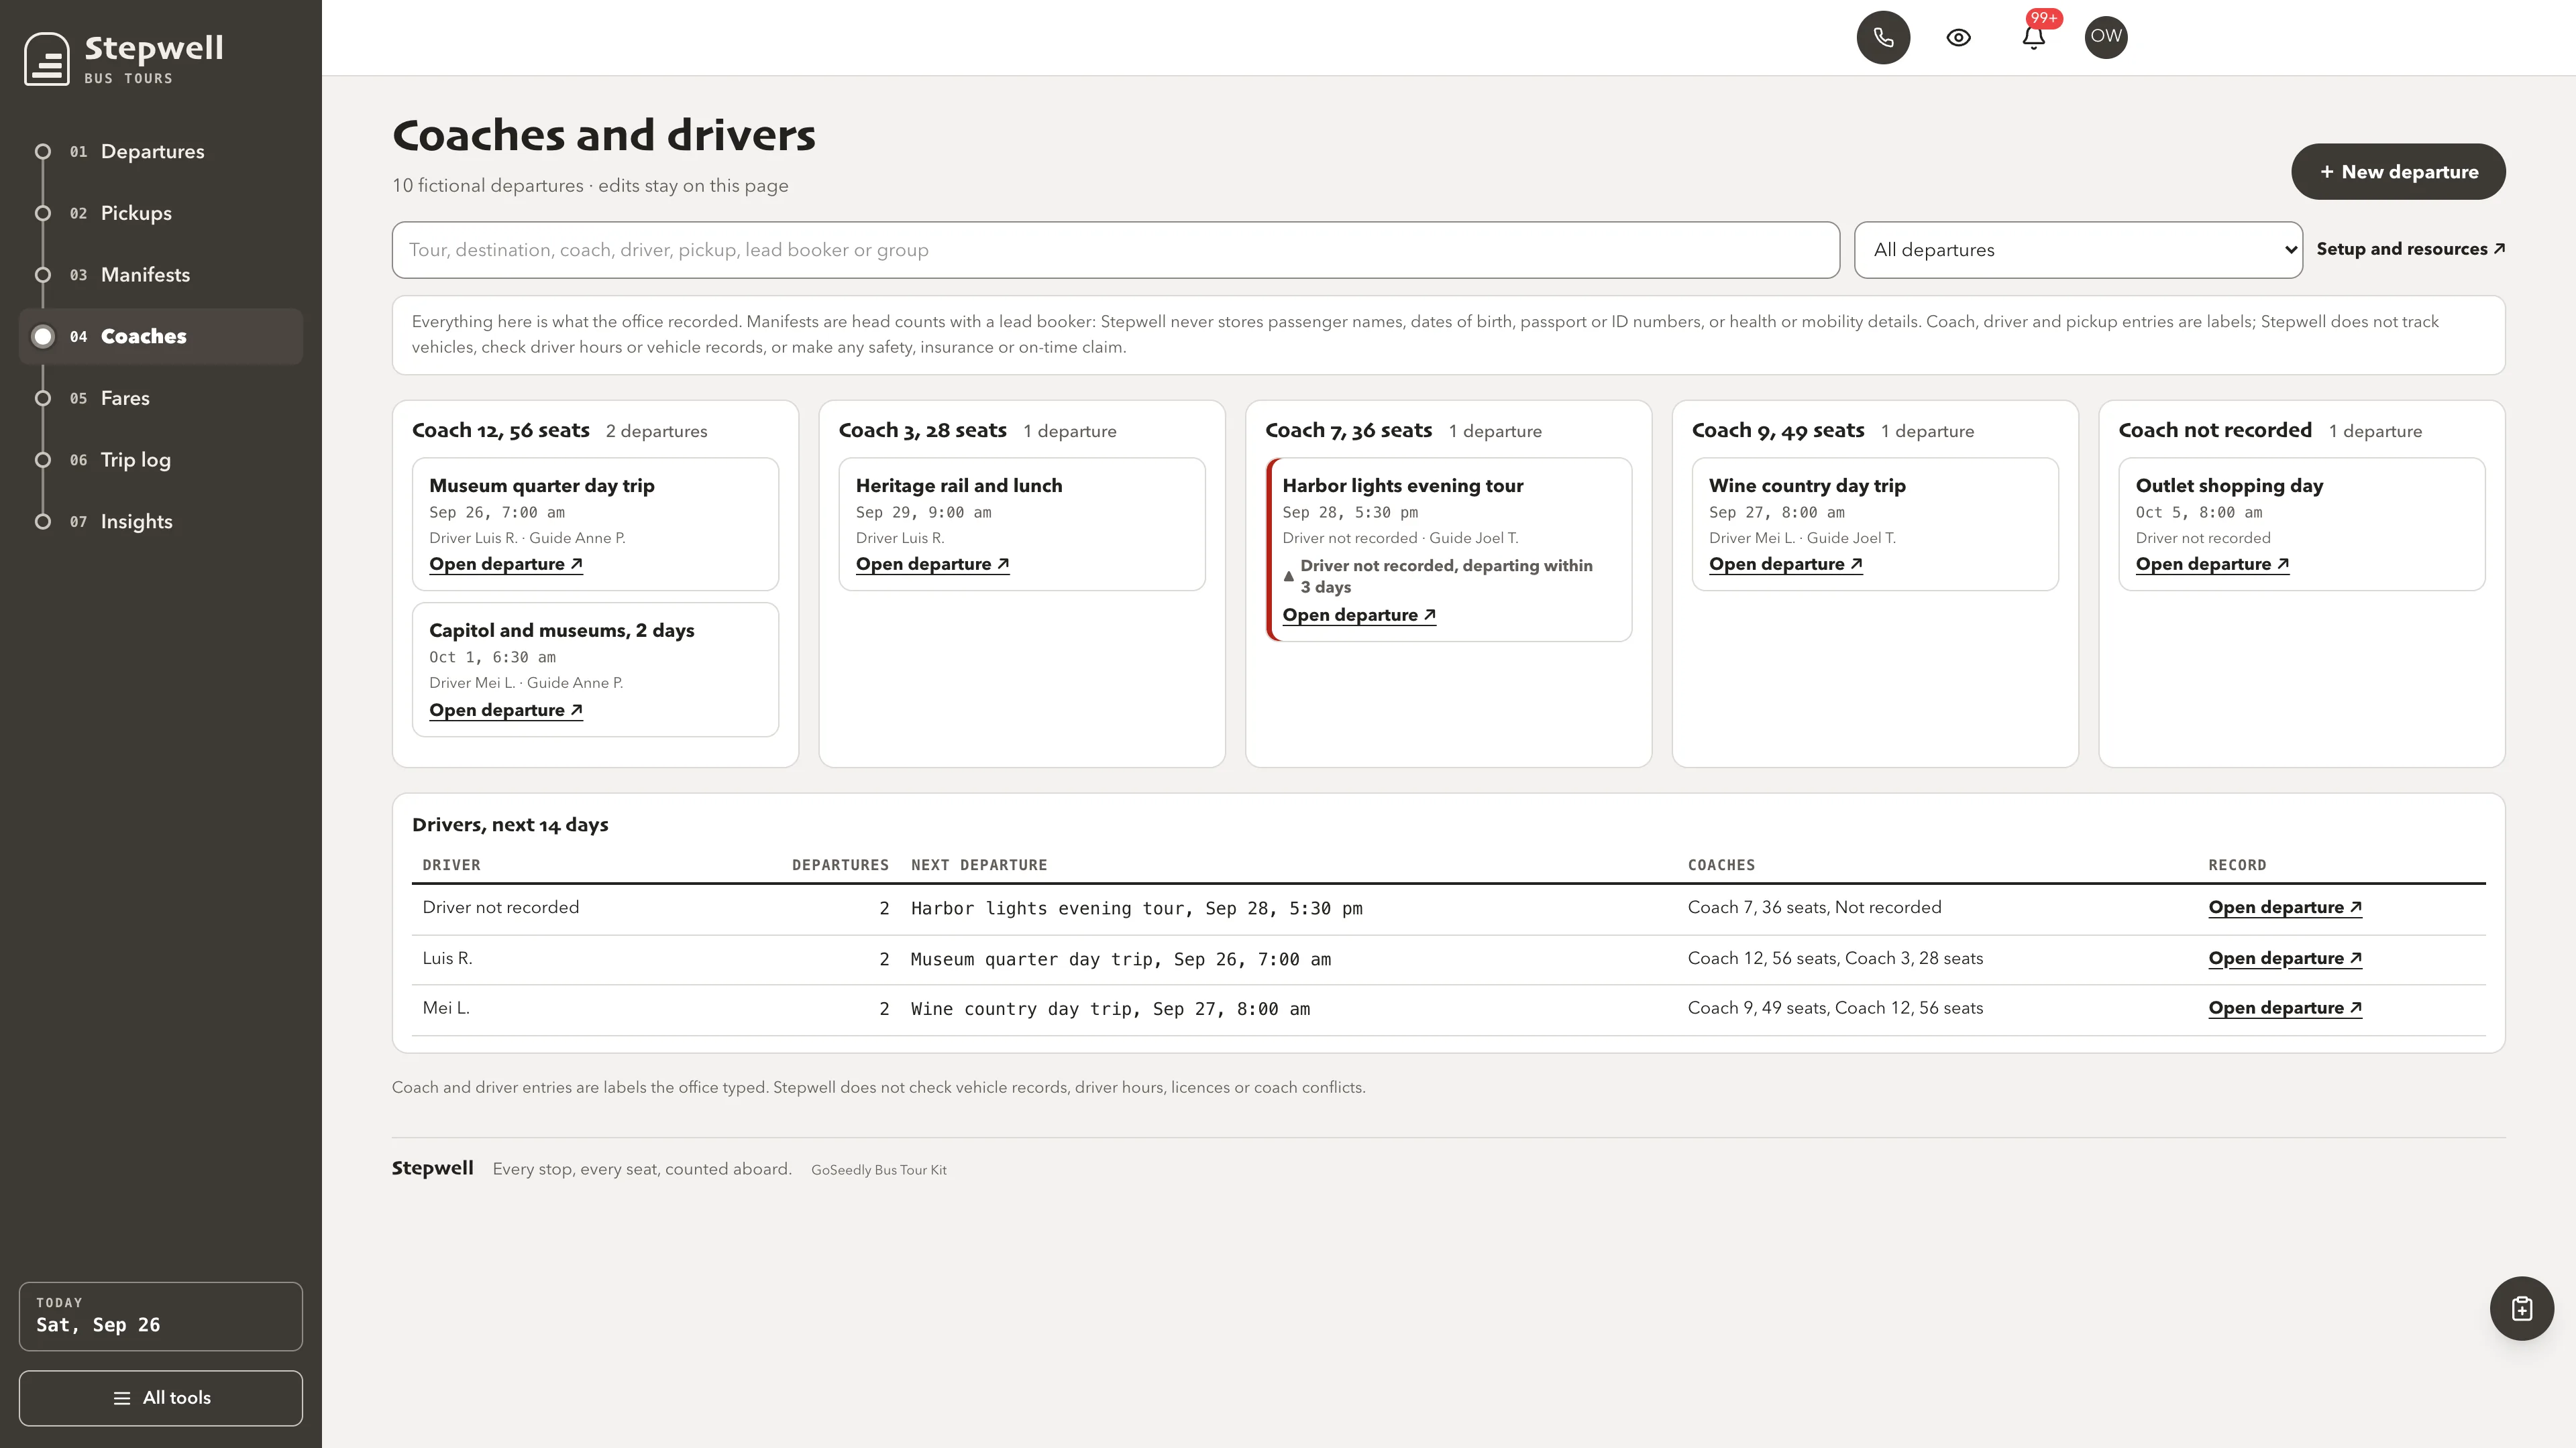Click the Coach 12, 56 seats heading

click(501, 430)
